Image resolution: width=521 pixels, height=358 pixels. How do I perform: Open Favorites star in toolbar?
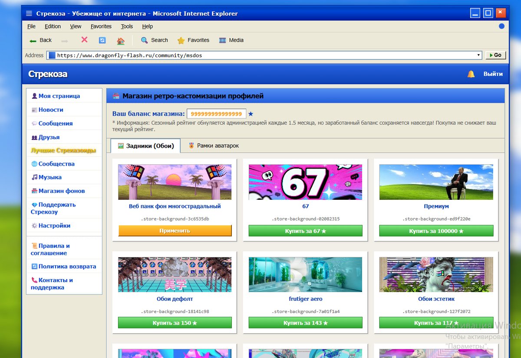[x=193, y=40]
